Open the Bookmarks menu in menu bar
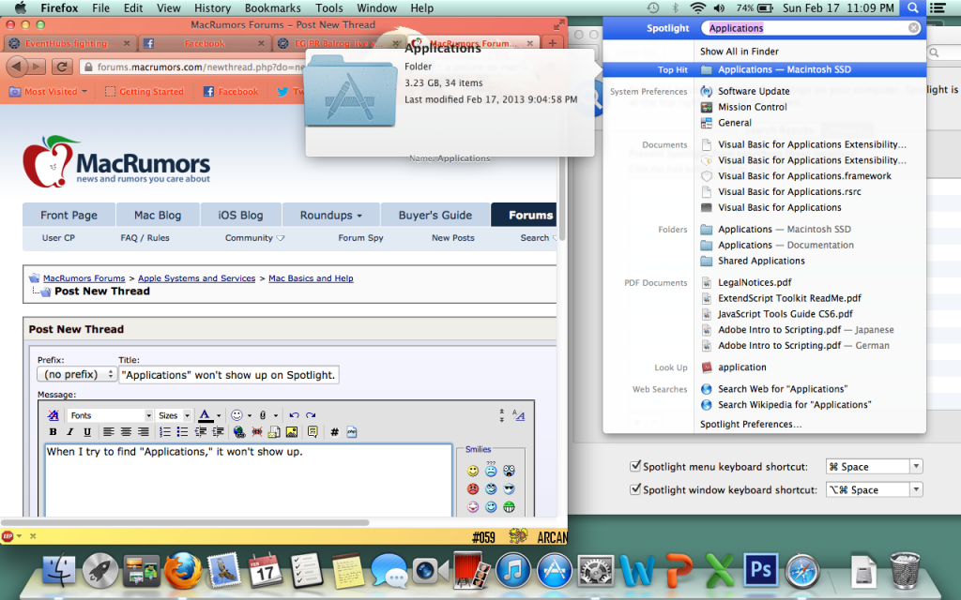The width and height of the screenshot is (961, 600). click(x=273, y=7)
